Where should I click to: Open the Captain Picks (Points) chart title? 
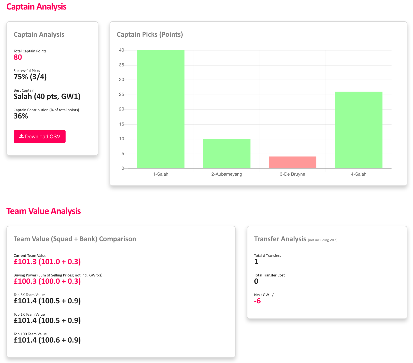tap(150, 34)
